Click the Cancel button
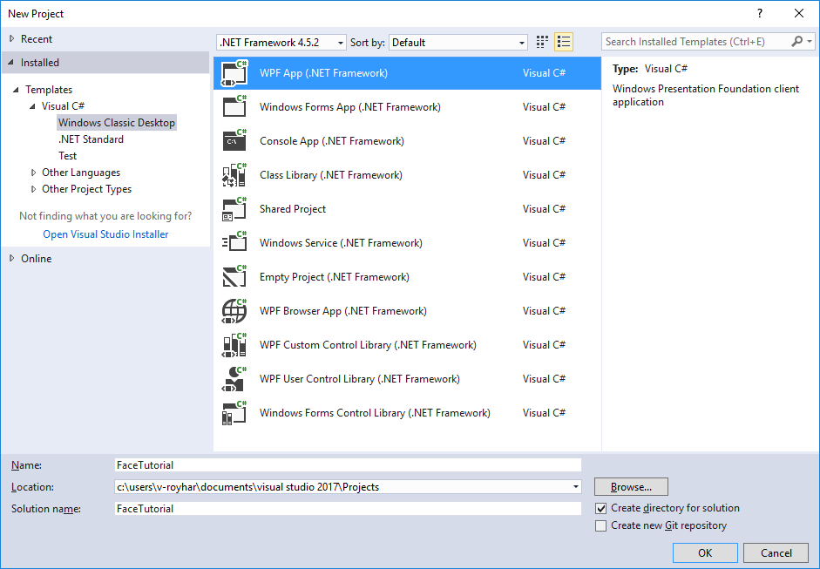Image resolution: width=820 pixels, height=569 pixels. coord(776,552)
